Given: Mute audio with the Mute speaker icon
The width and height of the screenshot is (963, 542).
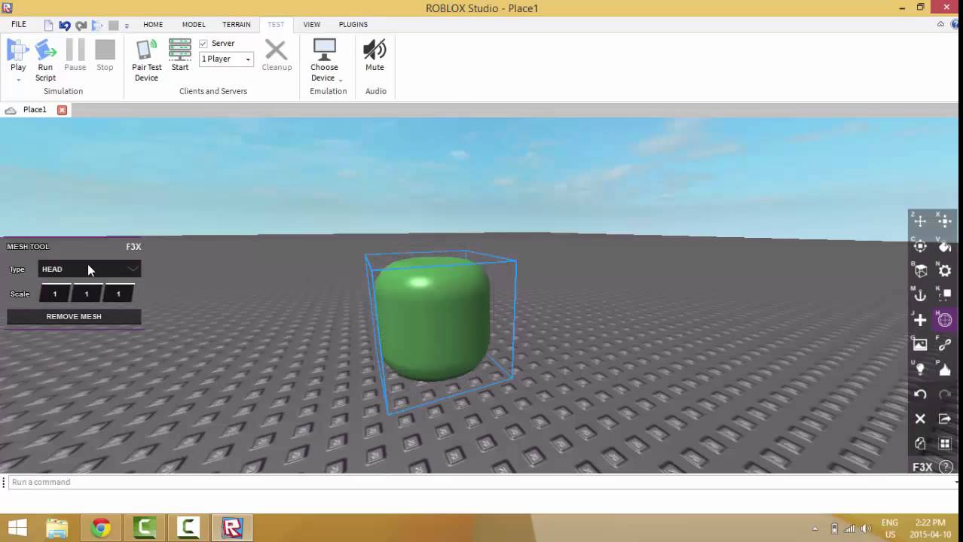Looking at the screenshot, I should (374, 50).
